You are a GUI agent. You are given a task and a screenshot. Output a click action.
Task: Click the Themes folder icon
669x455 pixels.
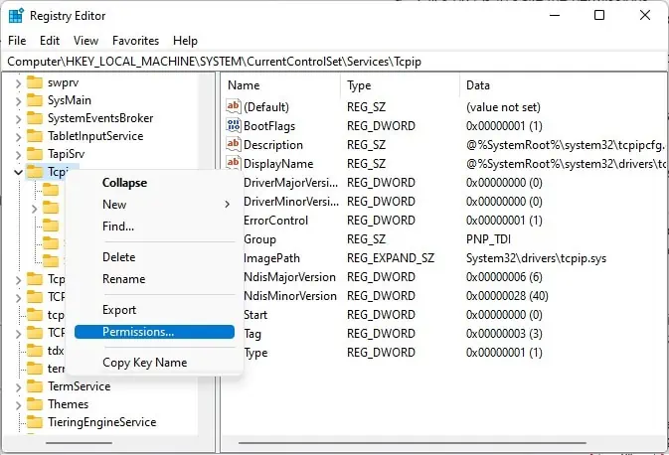pyautogui.click(x=35, y=404)
